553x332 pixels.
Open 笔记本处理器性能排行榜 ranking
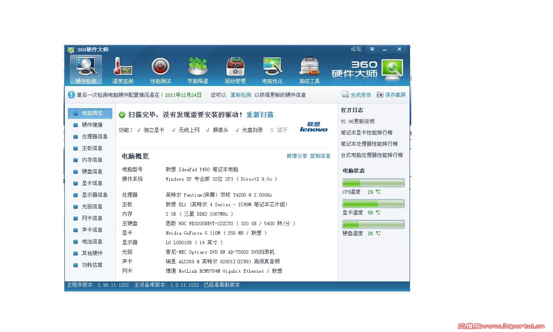click(369, 144)
